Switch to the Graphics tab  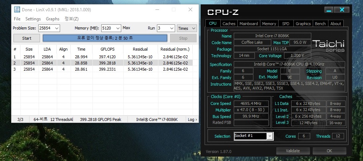[303, 24]
